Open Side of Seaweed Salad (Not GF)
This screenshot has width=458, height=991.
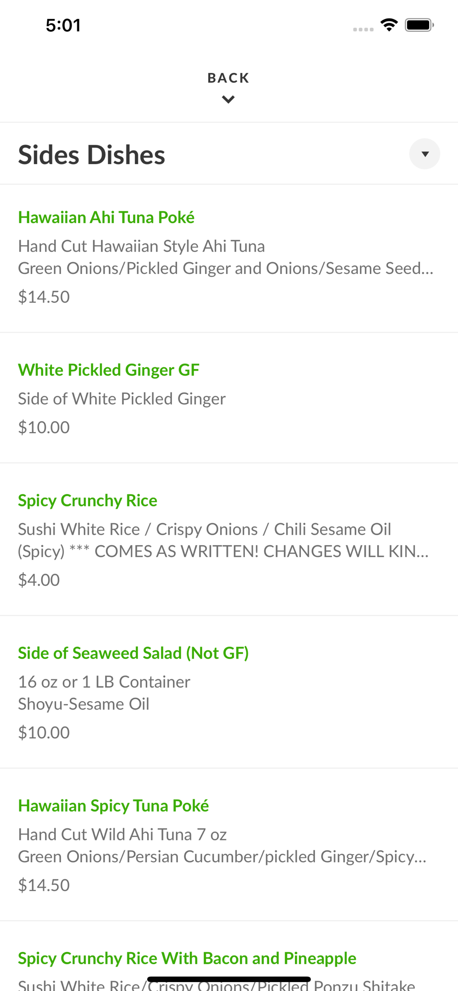pos(133,653)
